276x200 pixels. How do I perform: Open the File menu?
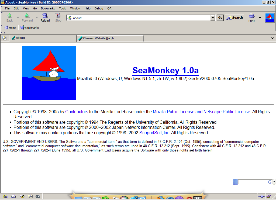click(7, 8)
